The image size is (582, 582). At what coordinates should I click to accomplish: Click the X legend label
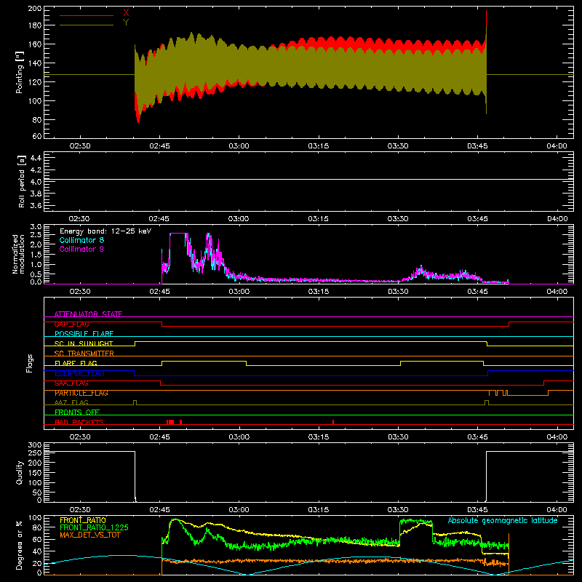(x=126, y=13)
